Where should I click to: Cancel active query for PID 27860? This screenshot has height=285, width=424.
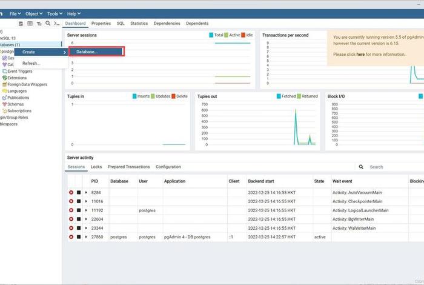[79, 236]
